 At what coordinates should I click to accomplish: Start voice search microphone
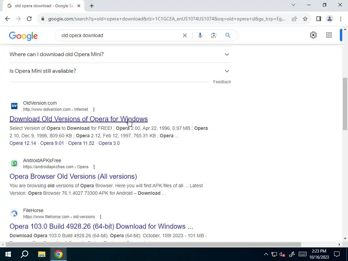coord(200,35)
